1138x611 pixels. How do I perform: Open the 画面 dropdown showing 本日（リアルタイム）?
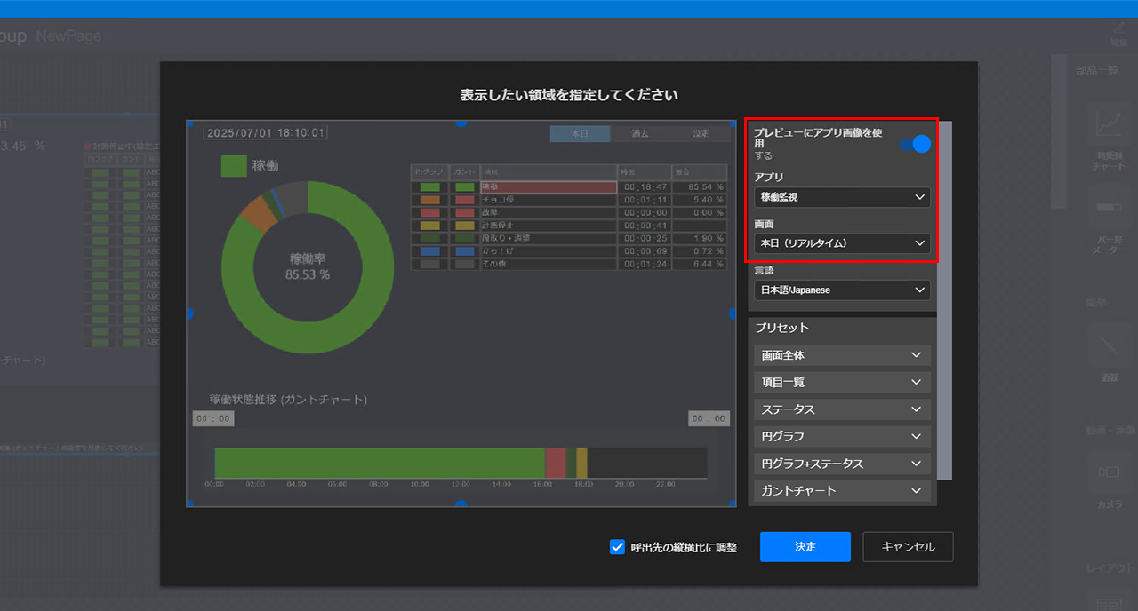click(x=842, y=243)
